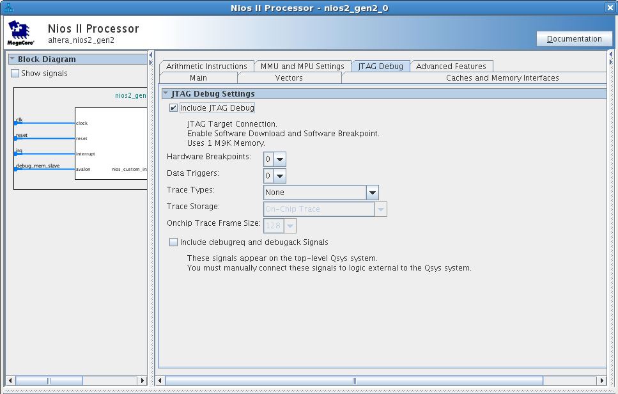Click block diagram horizontal scrollbar thumb
Screen dimensions: 618x394
pos(49,381)
